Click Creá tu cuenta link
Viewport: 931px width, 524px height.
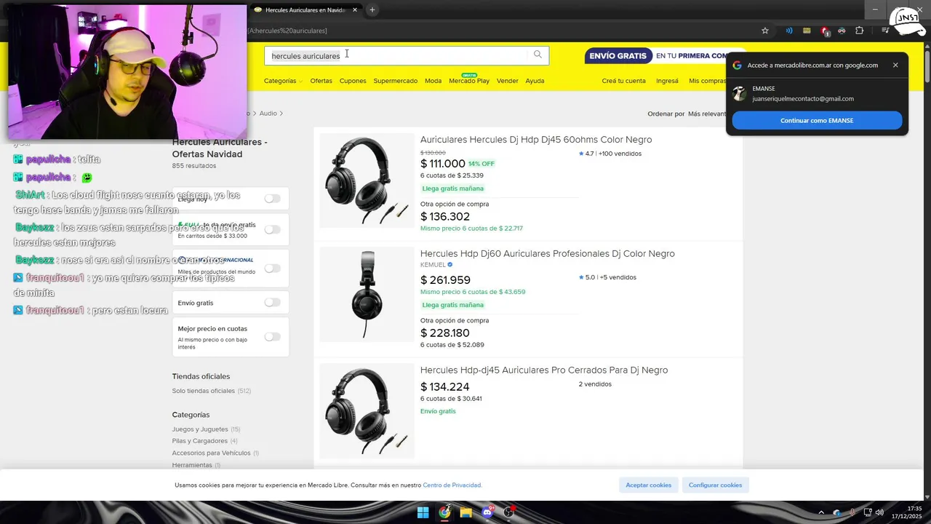623,81
